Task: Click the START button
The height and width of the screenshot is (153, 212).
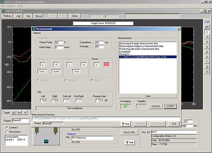Action: coord(170,106)
